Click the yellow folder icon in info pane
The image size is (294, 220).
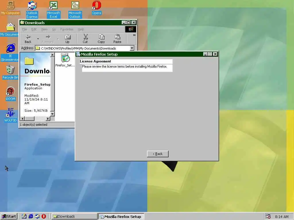29,61
